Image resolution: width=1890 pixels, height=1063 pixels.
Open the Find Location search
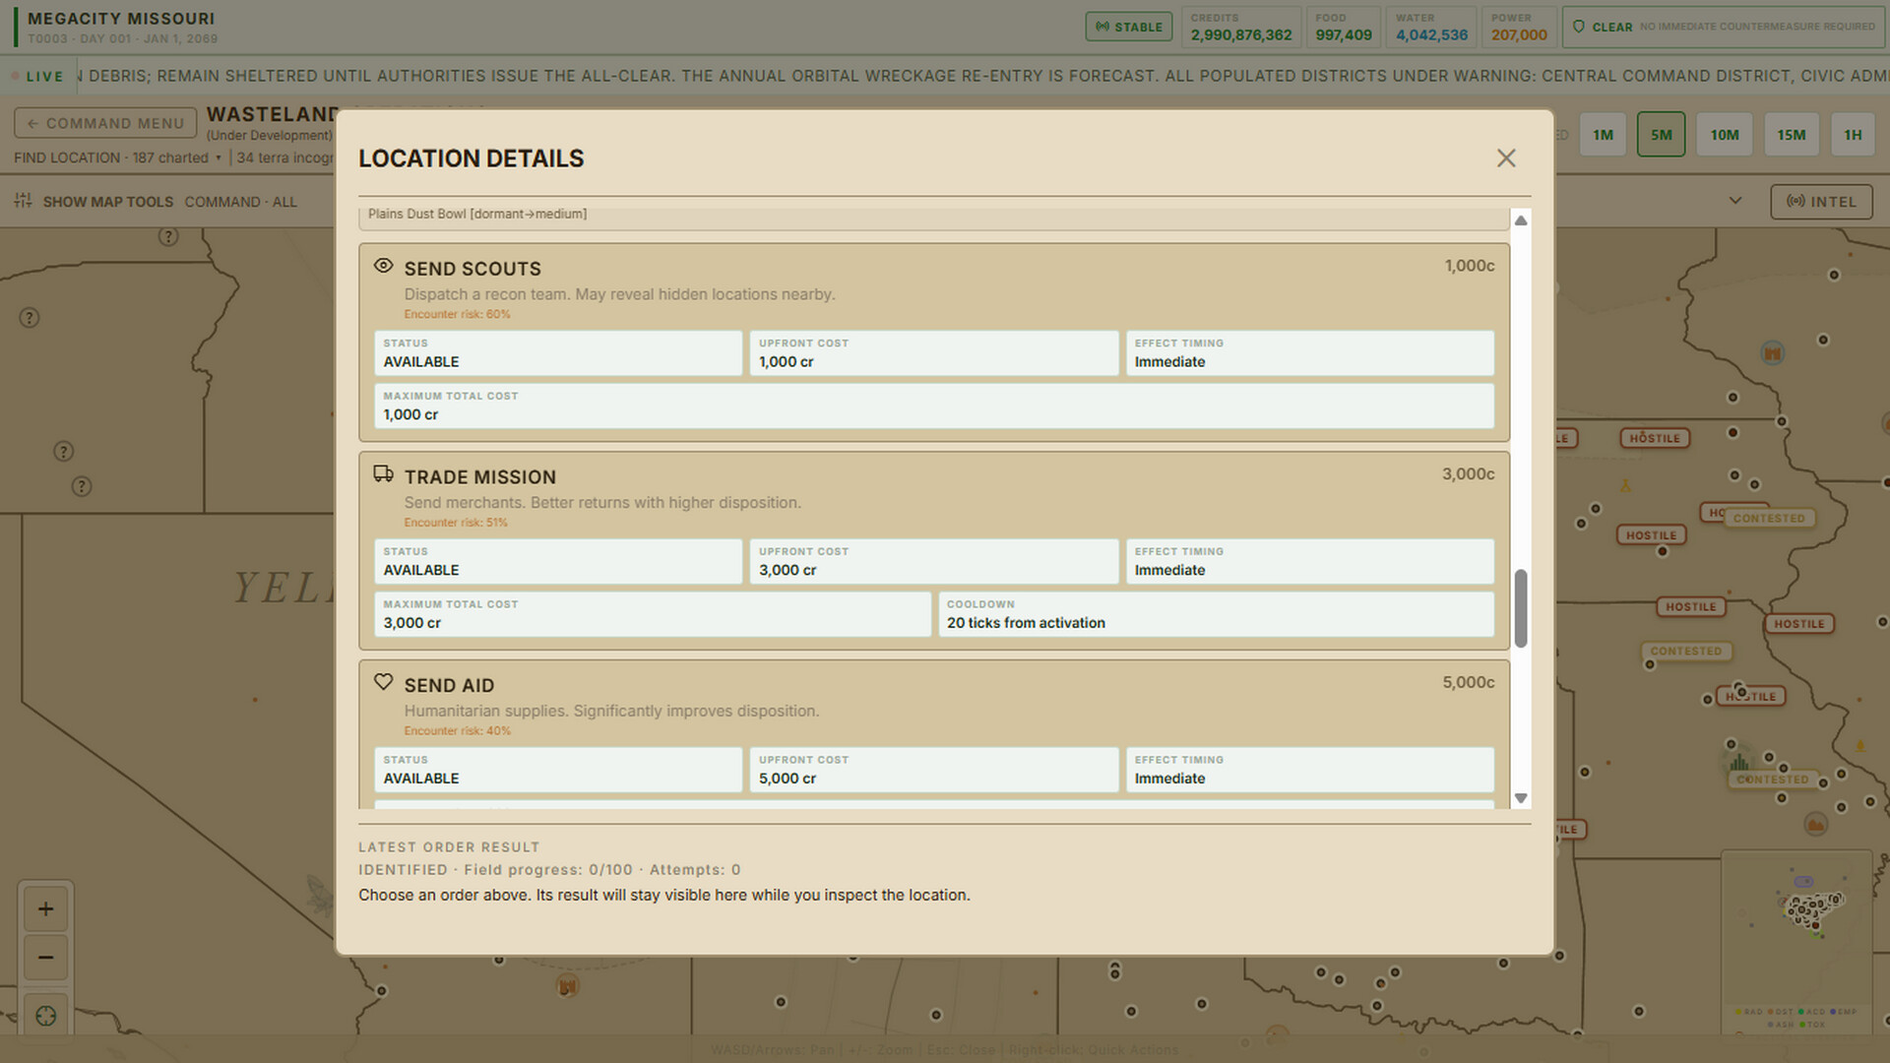[116, 157]
